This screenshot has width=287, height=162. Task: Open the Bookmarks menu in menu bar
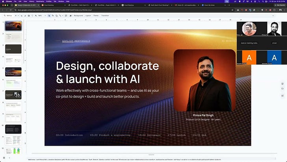[40, 1]
